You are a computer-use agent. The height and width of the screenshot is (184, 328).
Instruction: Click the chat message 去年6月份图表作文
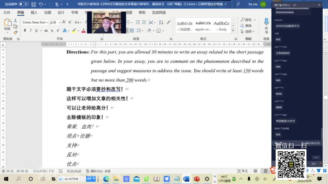coord(287,26)
